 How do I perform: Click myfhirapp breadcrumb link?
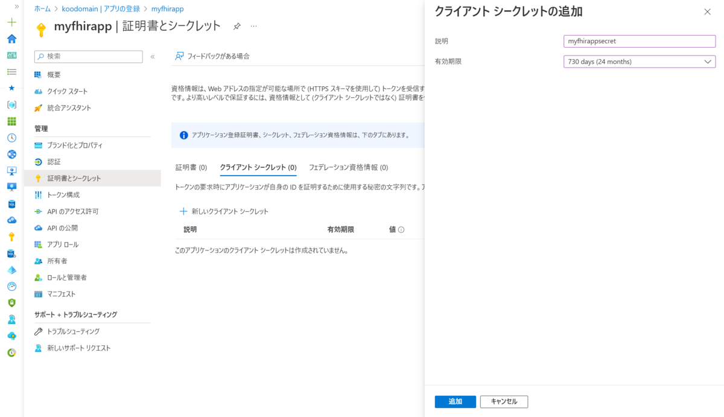[168, 9]
